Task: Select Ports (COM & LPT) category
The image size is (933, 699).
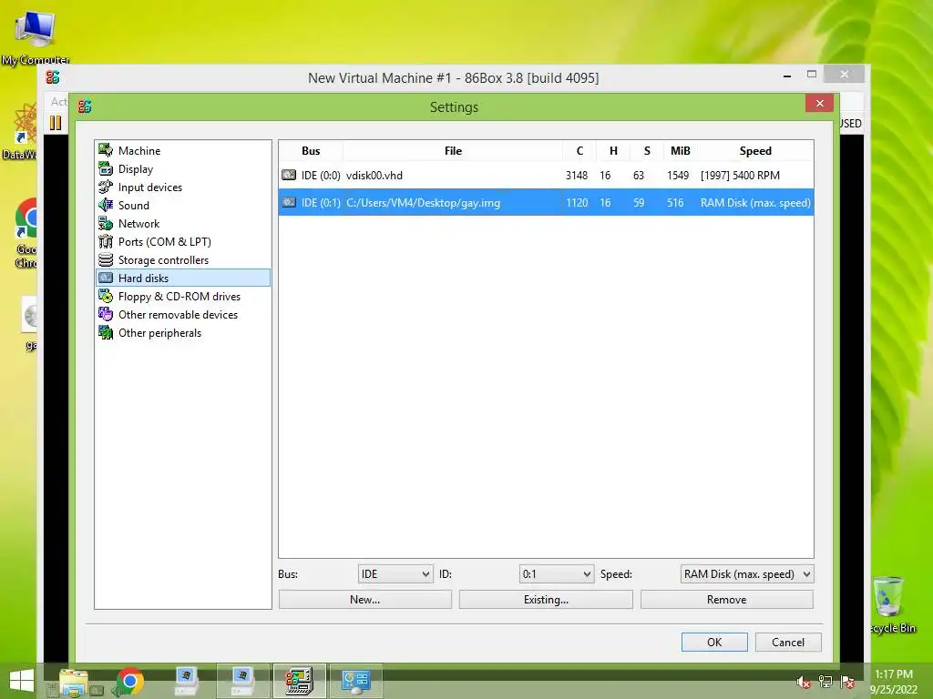Action: click(x=164, y=242)
